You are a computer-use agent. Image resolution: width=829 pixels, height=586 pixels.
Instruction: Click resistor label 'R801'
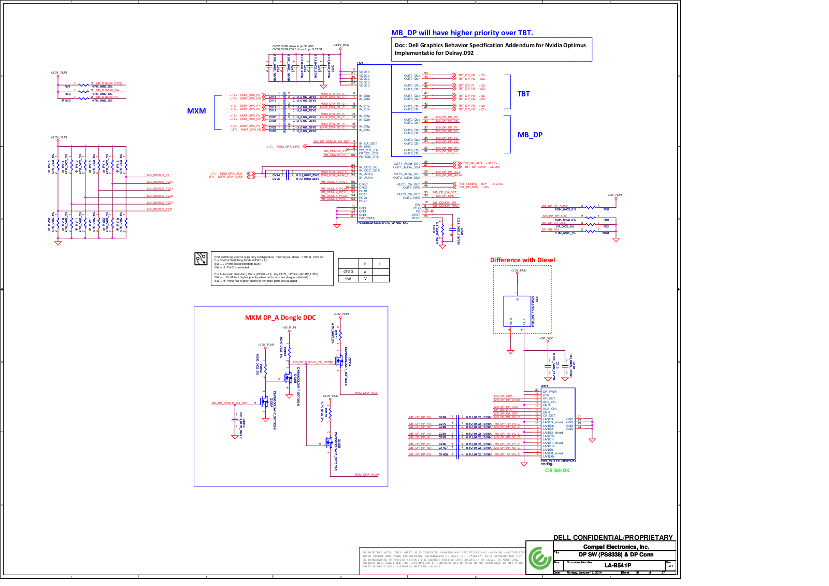pos(606,233)
